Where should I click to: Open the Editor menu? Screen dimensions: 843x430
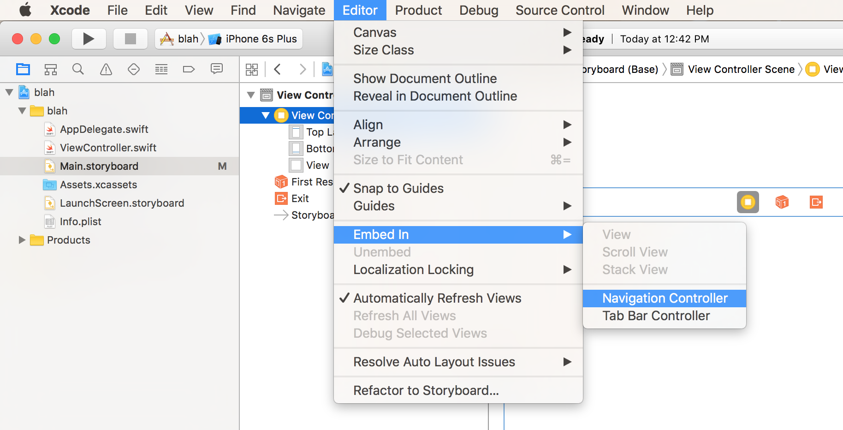coord(360,10)
